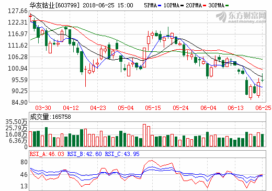The height and width of the screenshot is (191, 272).
Task: Click the 30PMA green legend swatch
Action: [227, 6]
